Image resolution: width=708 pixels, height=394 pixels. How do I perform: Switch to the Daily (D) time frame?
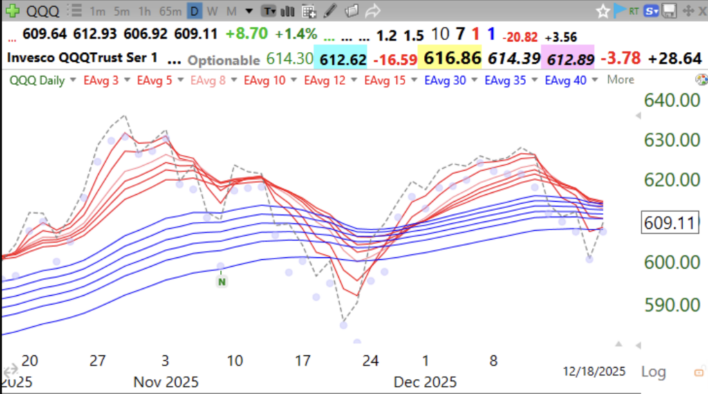coord(194,12)
